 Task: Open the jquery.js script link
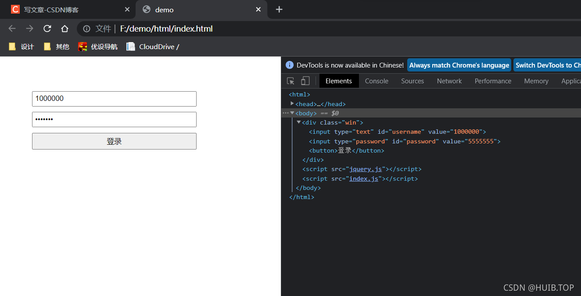click(x=366, y=169)
